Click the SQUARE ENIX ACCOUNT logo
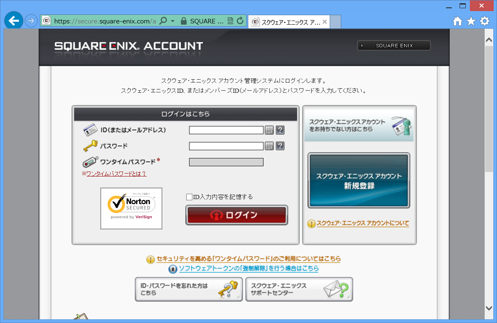 coord(129,46)
